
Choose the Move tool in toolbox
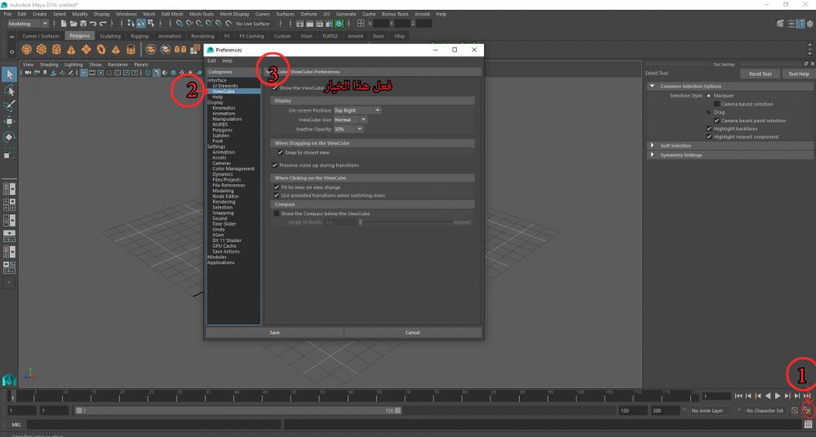[x=9, y=121]
